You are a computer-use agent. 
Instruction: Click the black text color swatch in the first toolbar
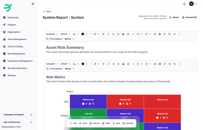(83, 34)
